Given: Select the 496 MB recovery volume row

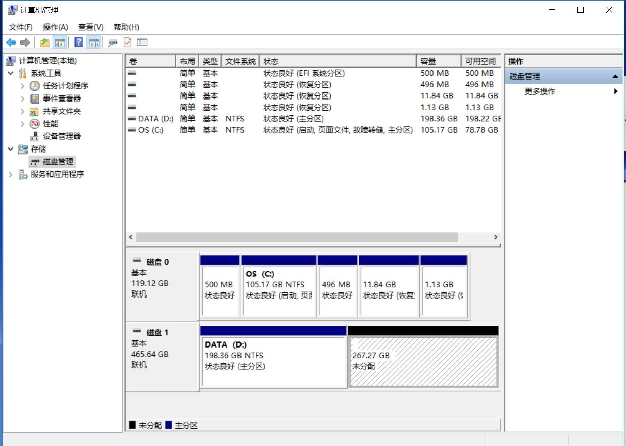Looking at the screenshot, I should click(x=313, y=84).
